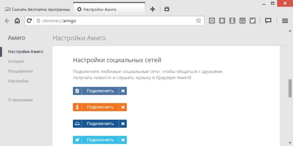Focus the chrome://amigo address bar
Screen dimensions: 293x146
[x=114, y=21]
